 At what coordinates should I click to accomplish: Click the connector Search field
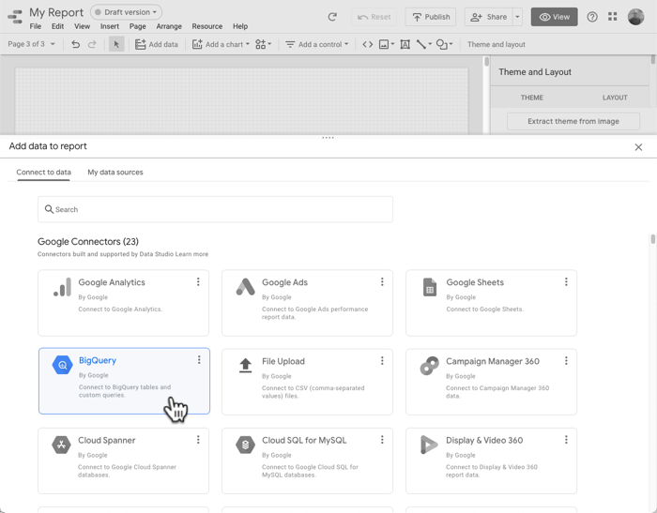click(x=215, y=209)
